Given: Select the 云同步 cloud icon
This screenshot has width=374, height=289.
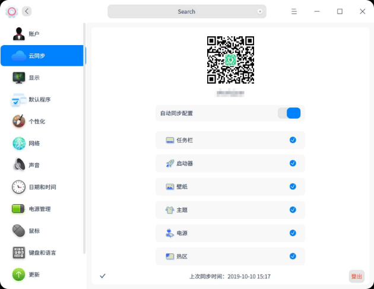Looking at the screenshot, I should (x=18, y=56).
